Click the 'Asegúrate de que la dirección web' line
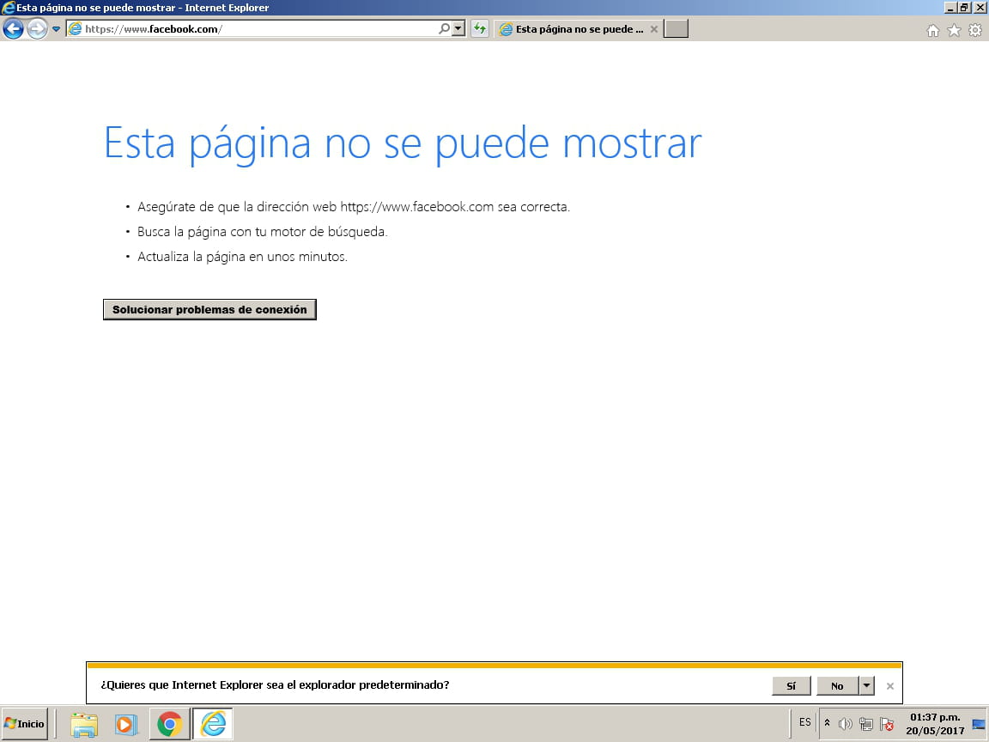The height and width of the screenshot is (742, 989). 353,207
